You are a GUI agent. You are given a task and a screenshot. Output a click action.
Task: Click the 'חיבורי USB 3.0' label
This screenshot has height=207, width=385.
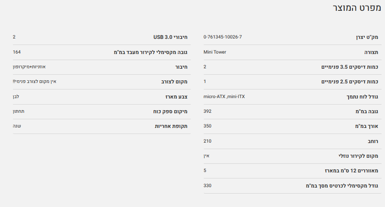tap(172, 38)
